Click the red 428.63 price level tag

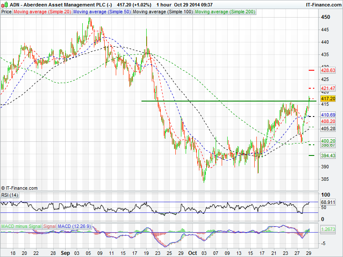click(x=328, y=70)
